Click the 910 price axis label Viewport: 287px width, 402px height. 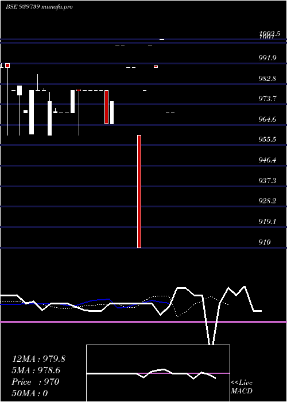[x=265, y=242]
